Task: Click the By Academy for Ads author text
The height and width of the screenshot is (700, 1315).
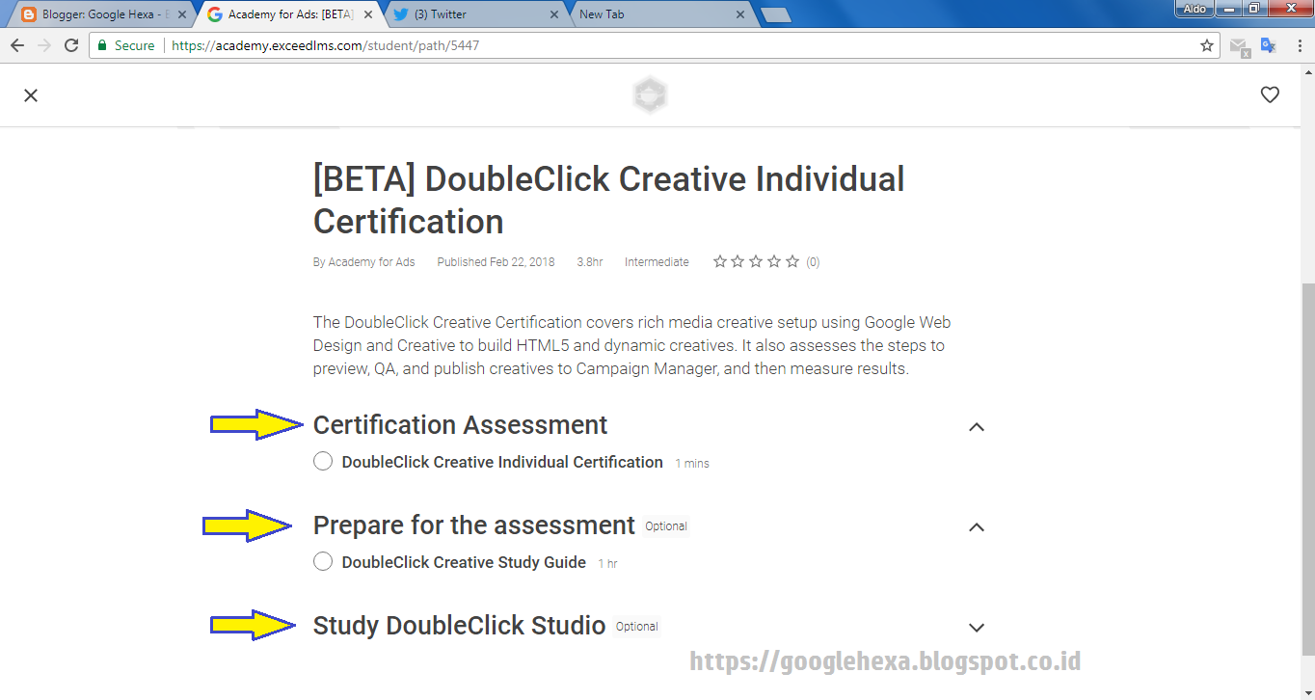Action: coord(363,262)
